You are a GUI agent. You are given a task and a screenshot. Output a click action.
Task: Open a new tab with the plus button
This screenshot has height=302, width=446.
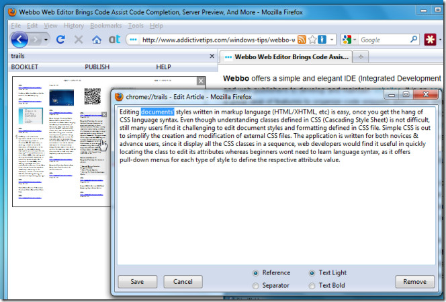(x=361, y=57)
